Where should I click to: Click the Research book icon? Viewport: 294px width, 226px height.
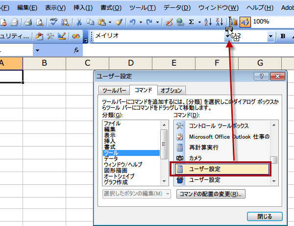tap(65, 22)
